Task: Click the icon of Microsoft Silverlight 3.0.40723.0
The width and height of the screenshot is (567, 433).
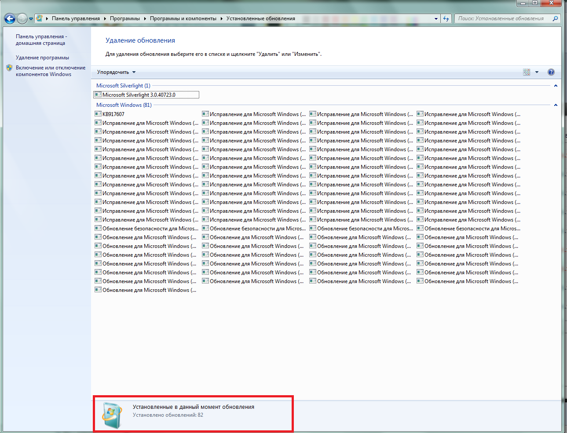Action: tap(98, 95)
